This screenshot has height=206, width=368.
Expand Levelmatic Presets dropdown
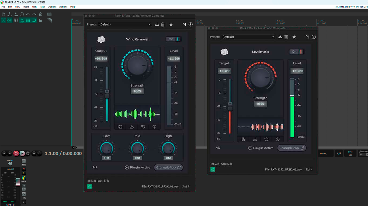tap(248, 37)
